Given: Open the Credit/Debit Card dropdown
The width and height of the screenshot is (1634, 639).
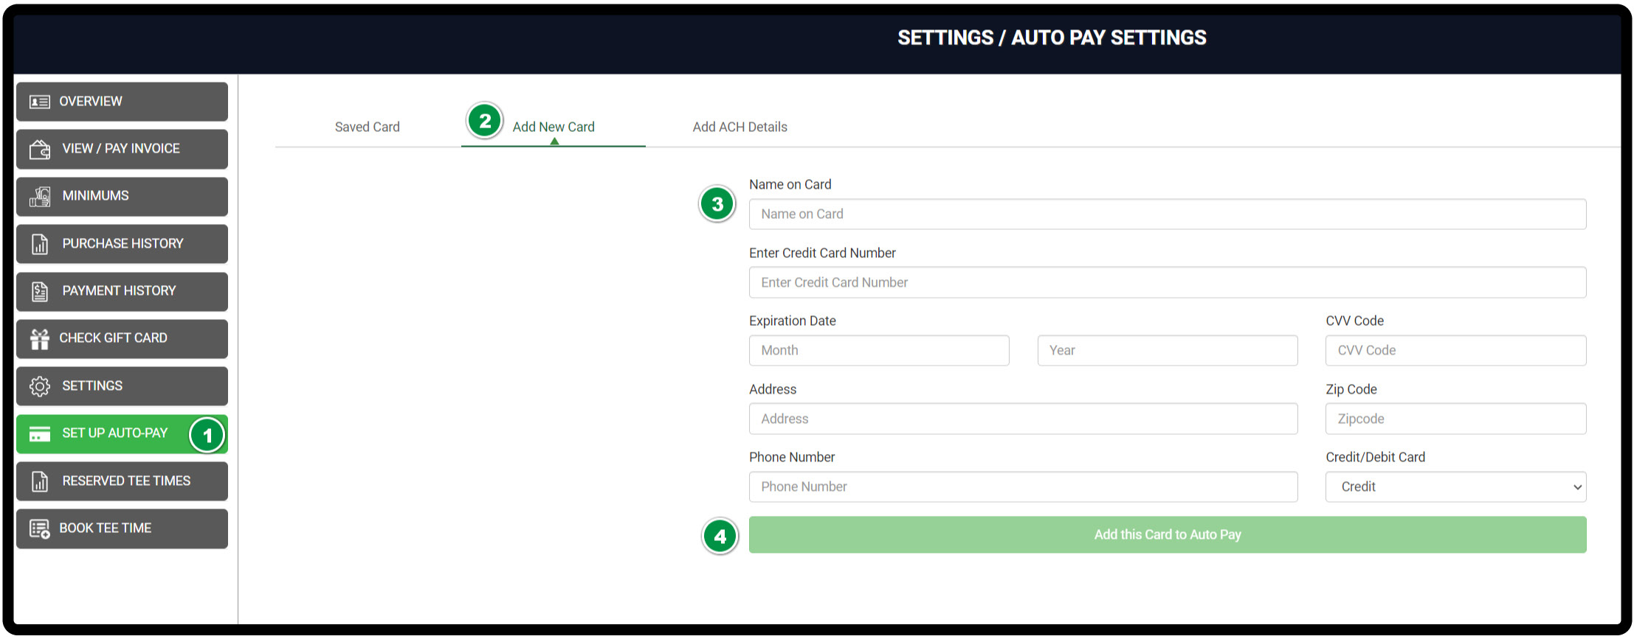Looking at the screenshot, I should [x=1456, y=486].
